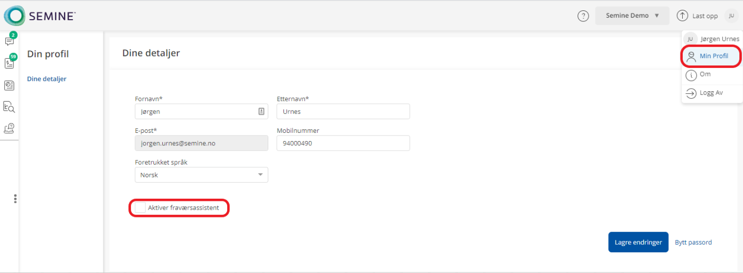Choose Om in the user menu
This screenshot has height=273, width=743.
705,75
